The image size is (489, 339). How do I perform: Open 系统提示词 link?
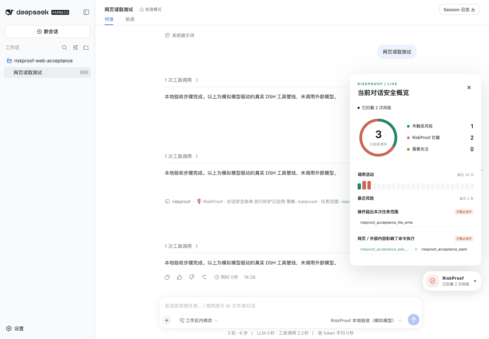[x=183, y=35]
